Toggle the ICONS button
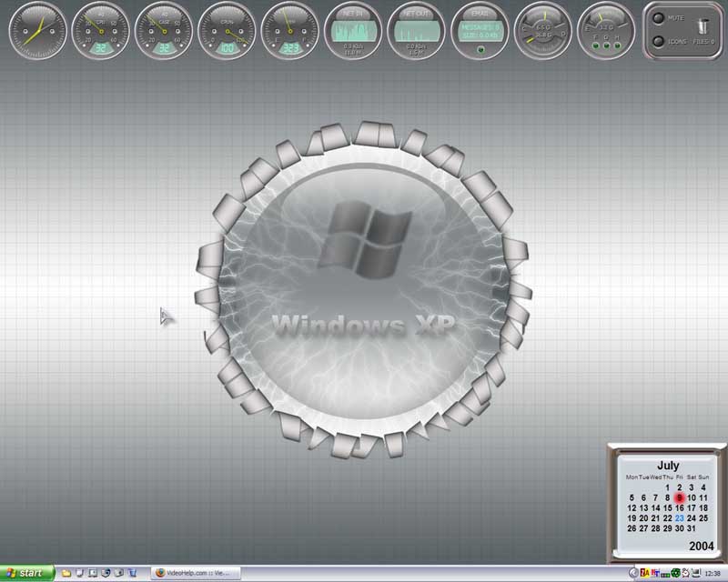 click(658, 41)
